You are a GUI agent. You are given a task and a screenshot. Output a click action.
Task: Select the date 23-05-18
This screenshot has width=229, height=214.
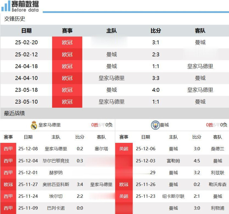click(26, 90)
